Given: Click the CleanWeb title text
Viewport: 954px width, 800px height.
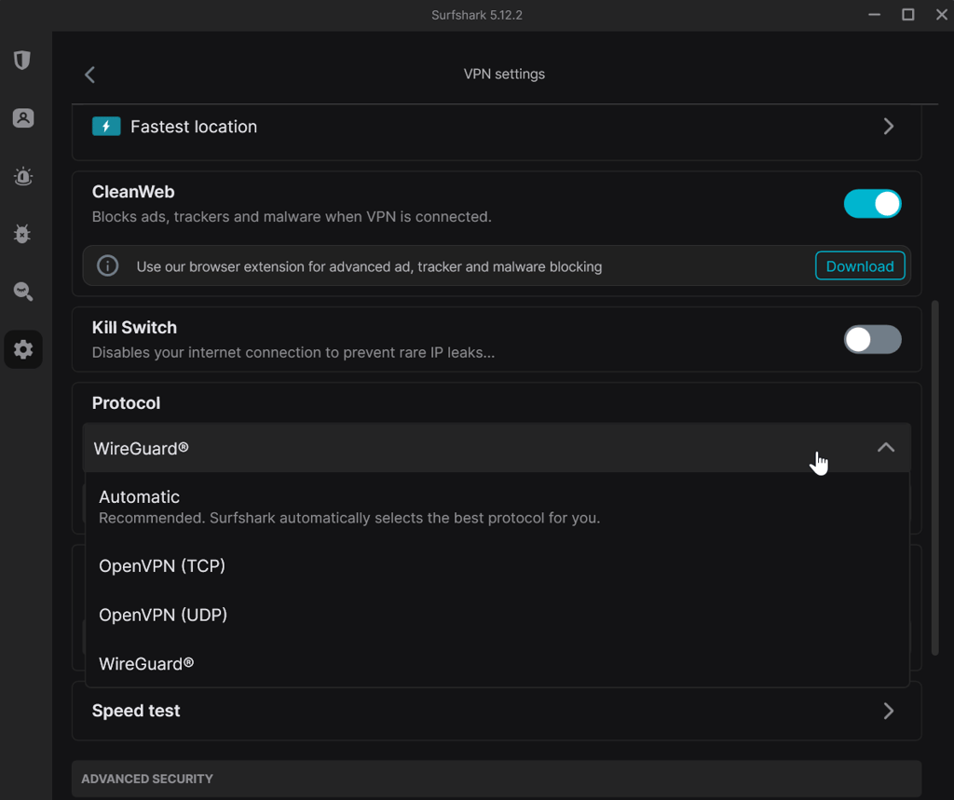Looking at the screenshot, I should tap(133, 192).
